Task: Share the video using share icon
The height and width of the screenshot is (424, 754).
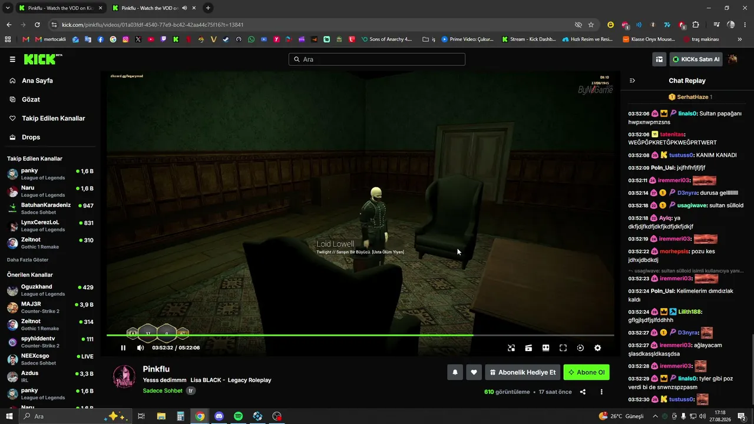Action: tap(583, 392)
